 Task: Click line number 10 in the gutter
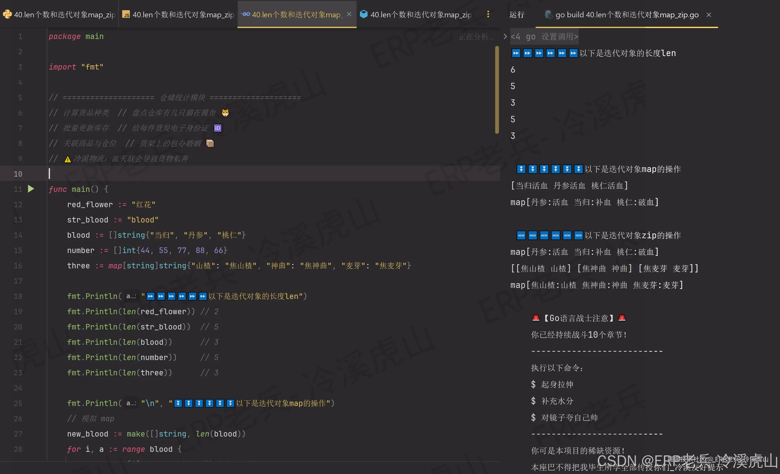[18, 174]
